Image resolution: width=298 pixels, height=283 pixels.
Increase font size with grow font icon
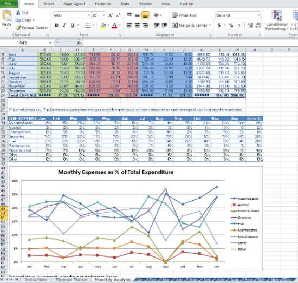[110, 15]
